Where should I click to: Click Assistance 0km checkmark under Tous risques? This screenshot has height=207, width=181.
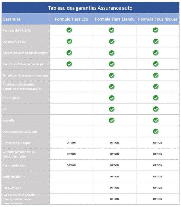point(156,53)
